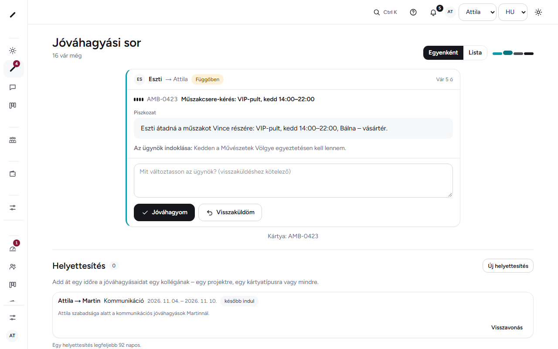Click the később indul status chip
The image size is (558, 349).
pos(239,301)
